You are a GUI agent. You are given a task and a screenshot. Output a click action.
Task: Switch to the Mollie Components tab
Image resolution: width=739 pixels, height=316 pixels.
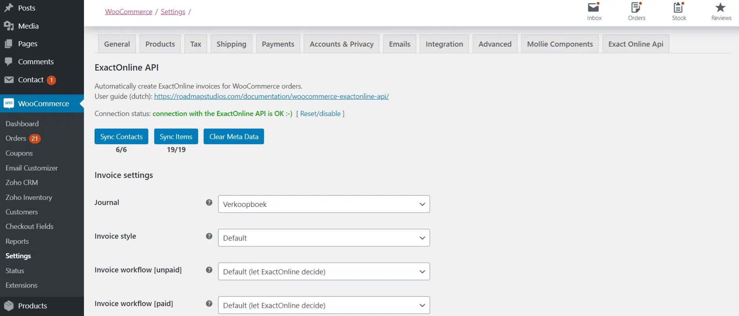[560, 44]
